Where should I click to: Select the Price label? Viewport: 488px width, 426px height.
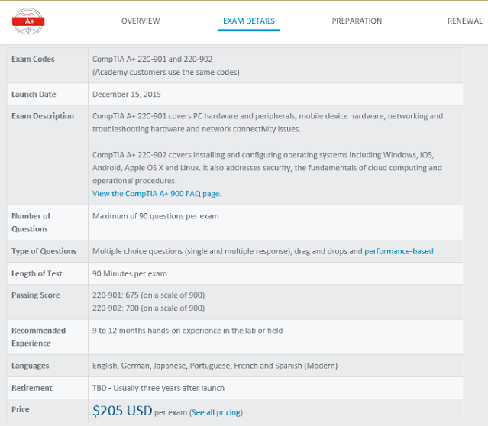pos(20,409)
